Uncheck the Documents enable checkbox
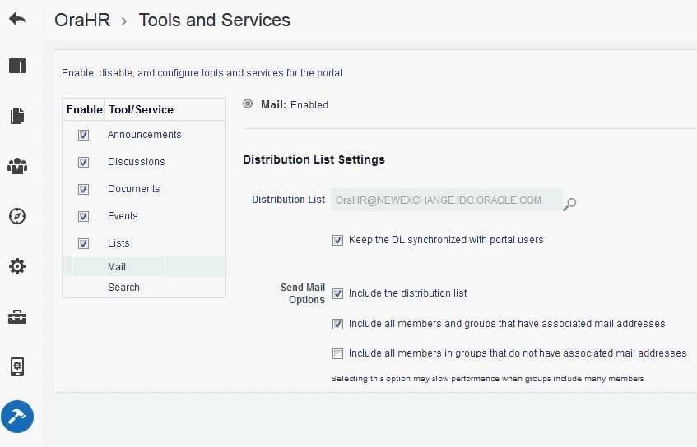The height and width of the screenshot is (447, 697). tap(83, 189)
